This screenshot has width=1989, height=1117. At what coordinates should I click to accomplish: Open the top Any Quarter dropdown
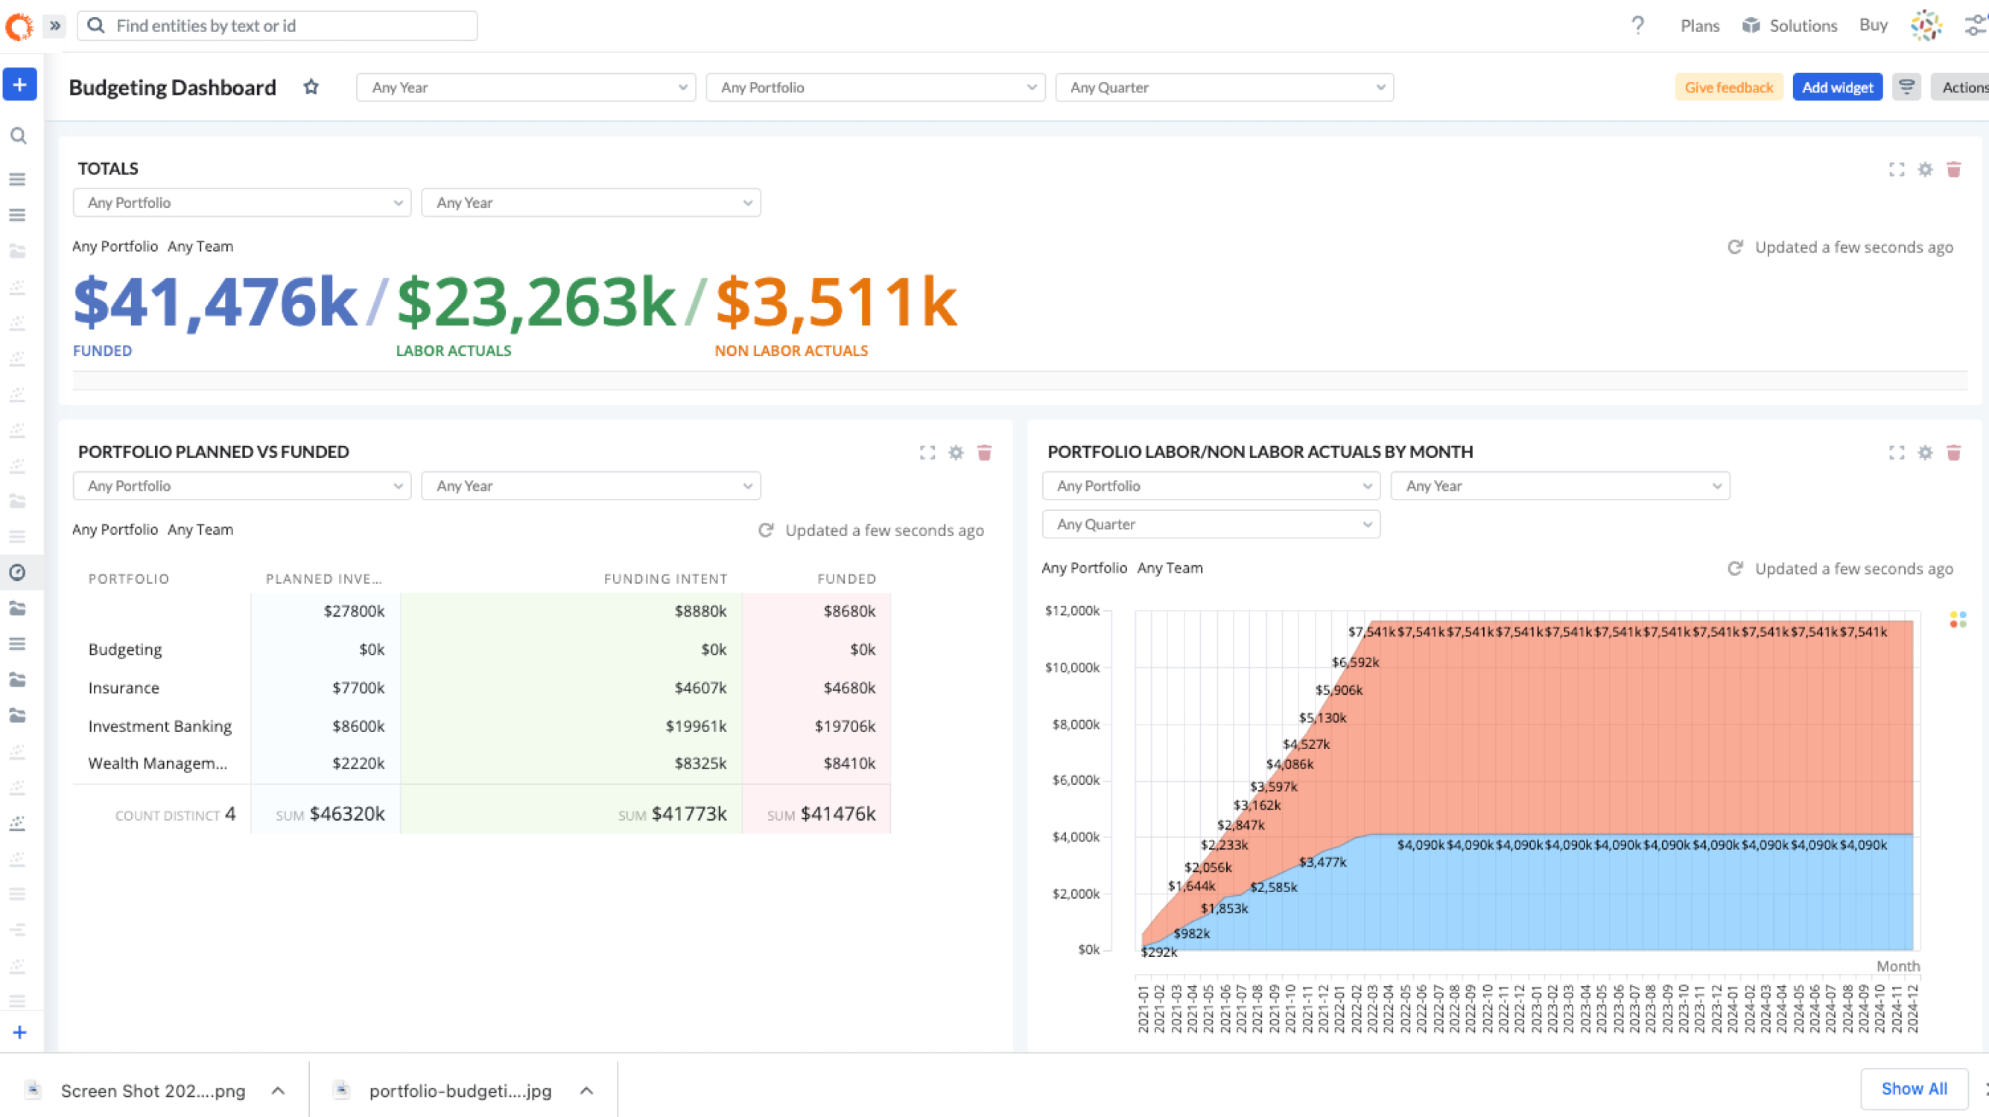(x=1224, y=87)
